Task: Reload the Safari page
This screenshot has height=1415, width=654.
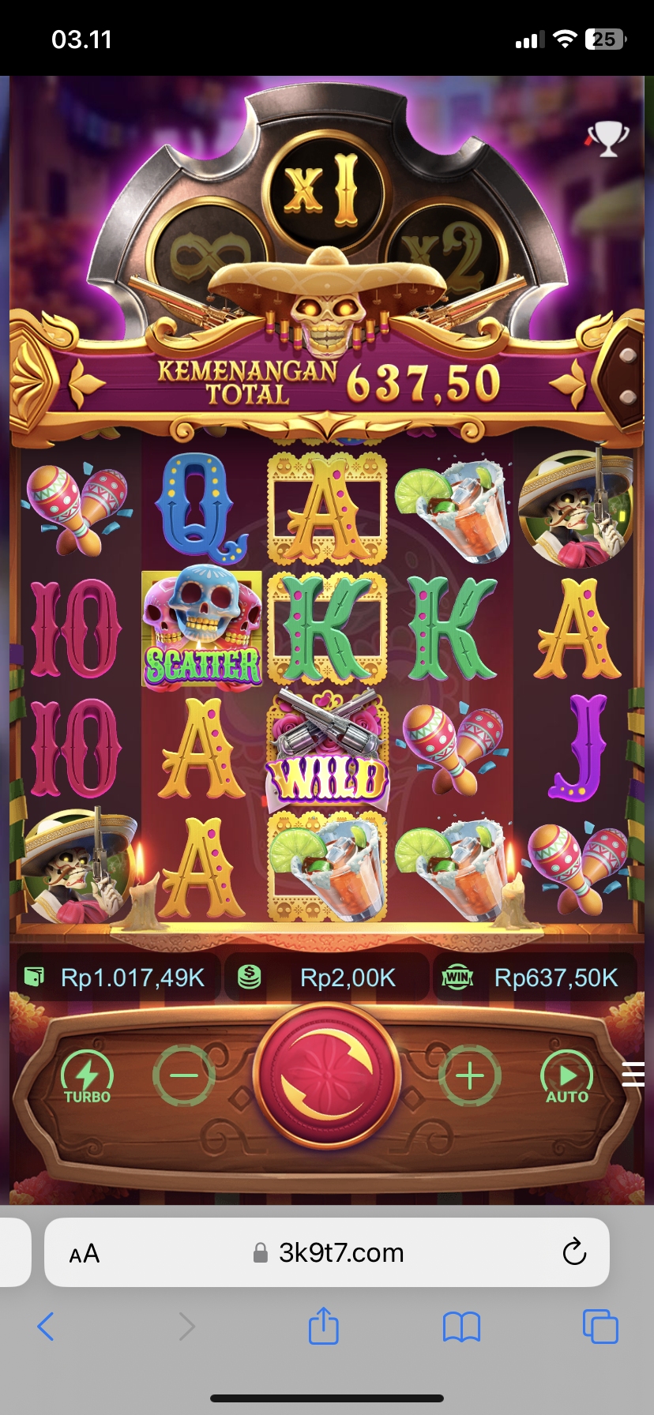Action: pyautogui.click(x=574, y=1252)
